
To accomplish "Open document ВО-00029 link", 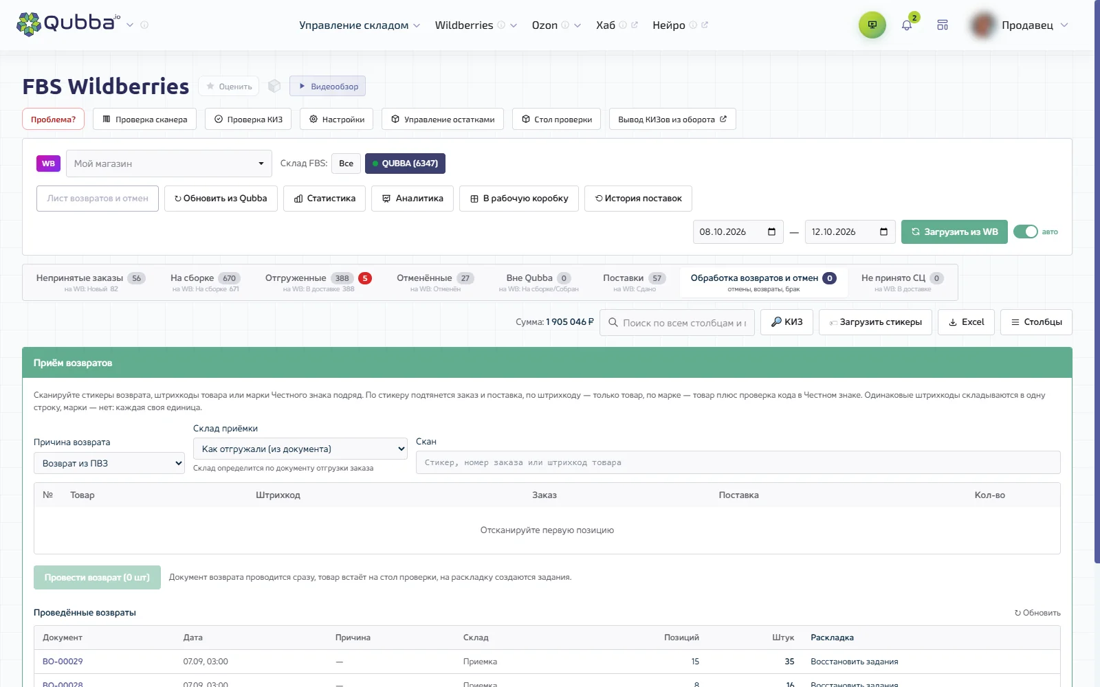I will tap(63, 662).
